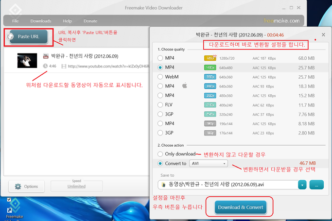This screenshot has height=221, width=332.
Task: Click the 68.0 MB file size text
Action: coord(306,58)
